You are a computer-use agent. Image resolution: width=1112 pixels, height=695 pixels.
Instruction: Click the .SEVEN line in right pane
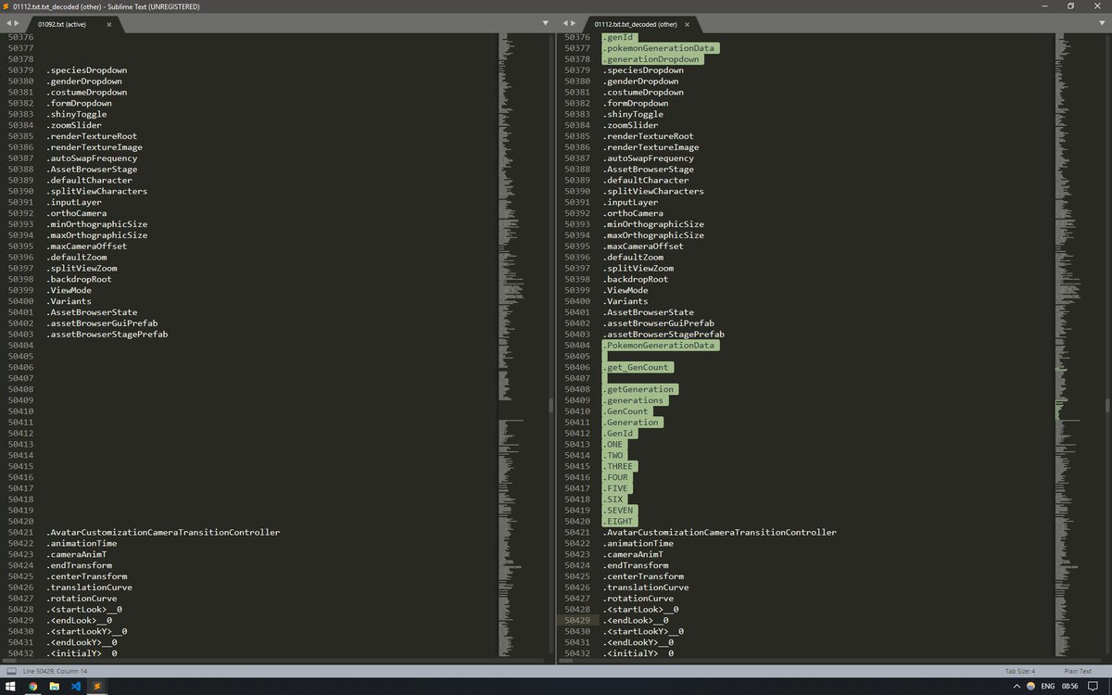tap(619, 511)
